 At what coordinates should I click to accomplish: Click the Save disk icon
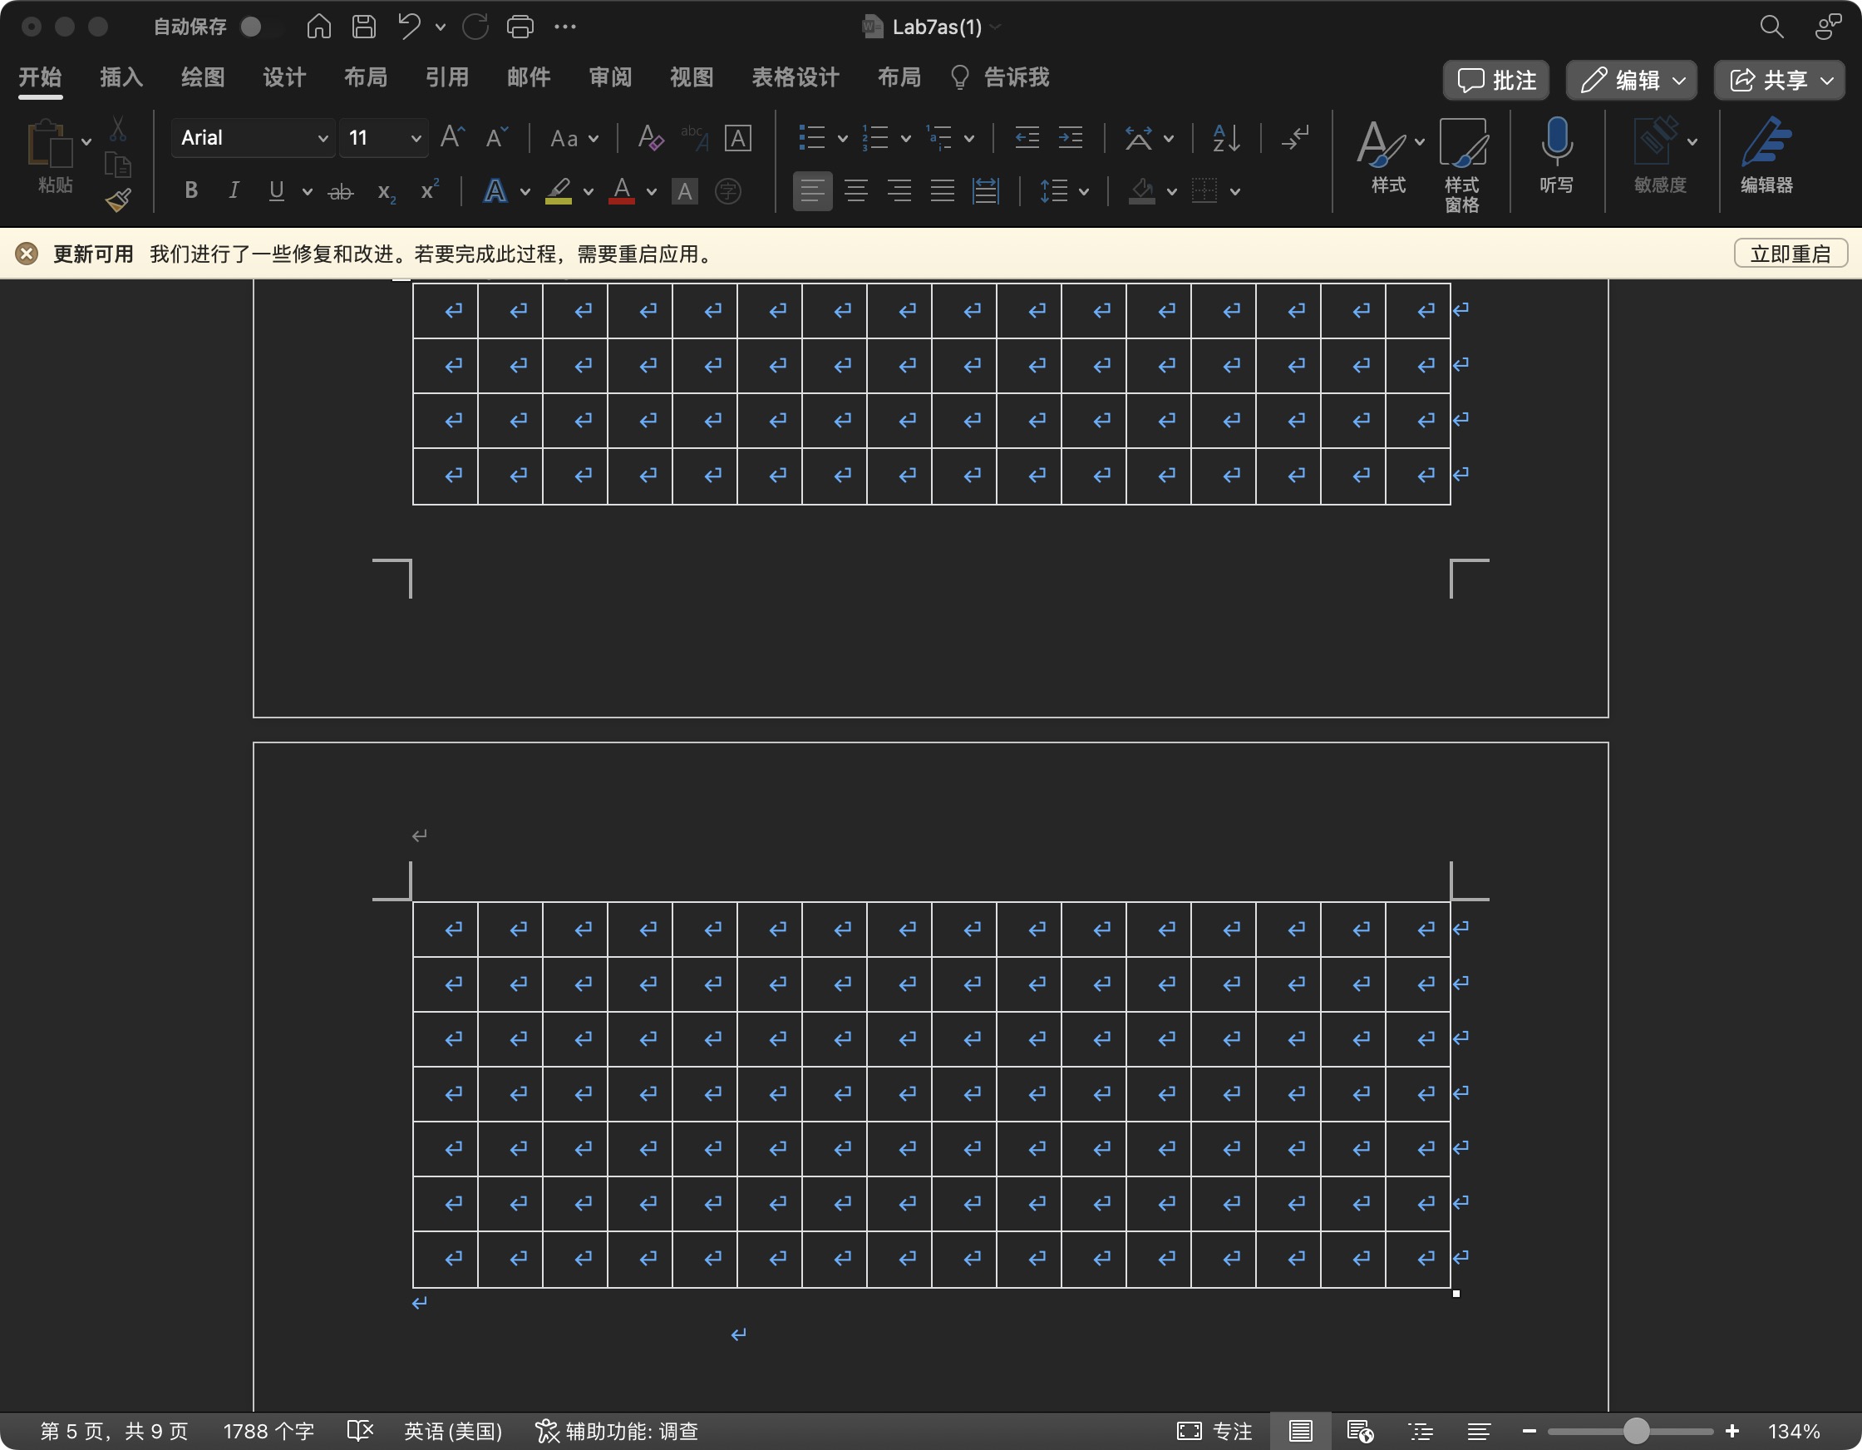click(x=364, y=27)
